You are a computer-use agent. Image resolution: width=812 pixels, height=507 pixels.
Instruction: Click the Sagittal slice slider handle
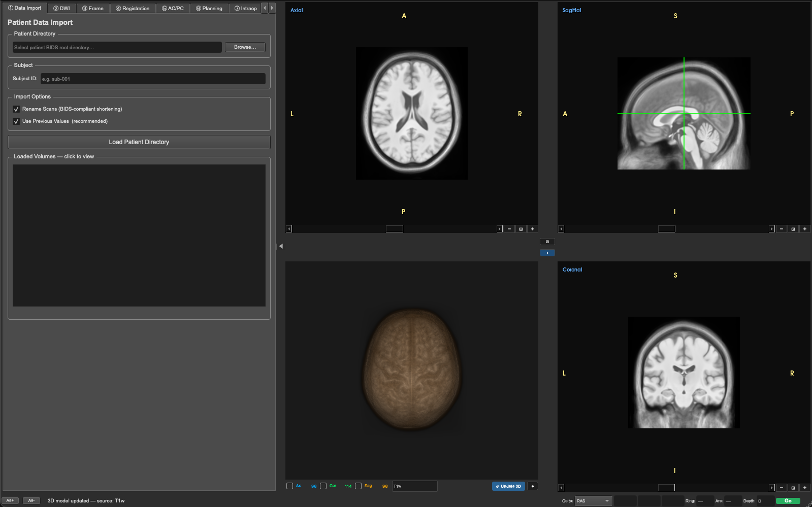666,229
